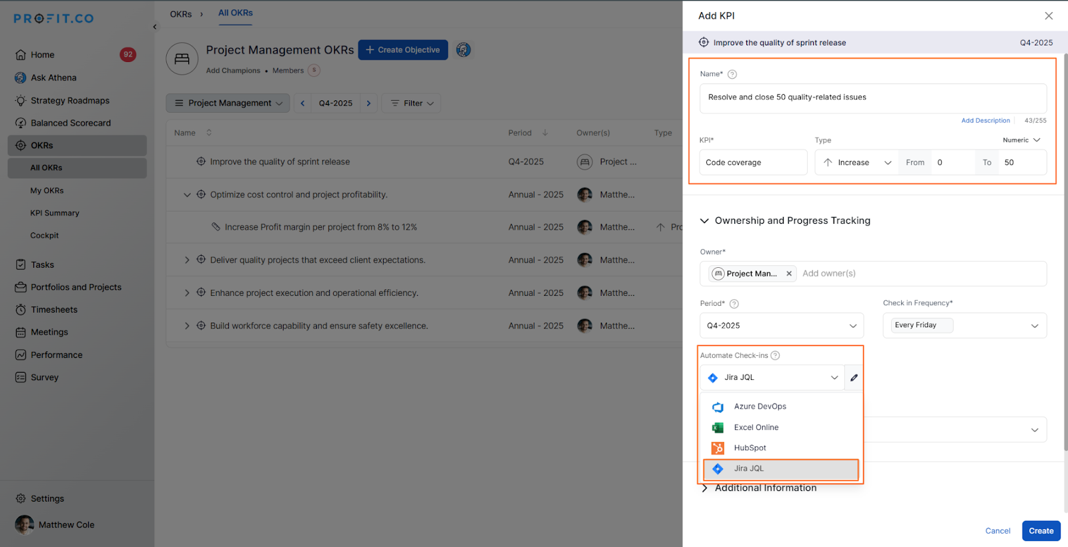Open the Jira JQL automate dropdown

pos(772,377)
